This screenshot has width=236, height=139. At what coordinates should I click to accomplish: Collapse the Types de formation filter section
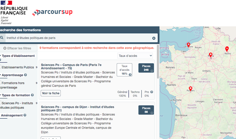pos(15,95)
